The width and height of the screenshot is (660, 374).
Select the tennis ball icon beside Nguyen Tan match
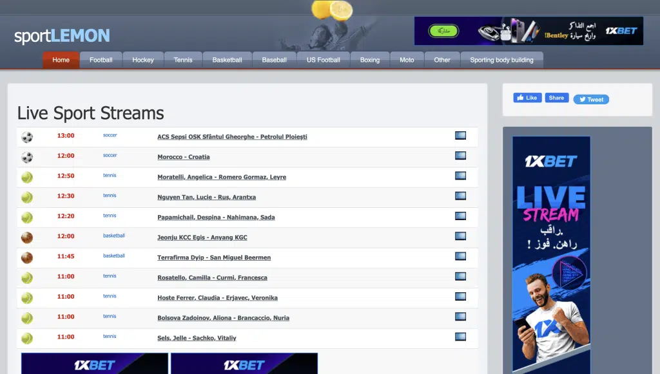[26, 196]
